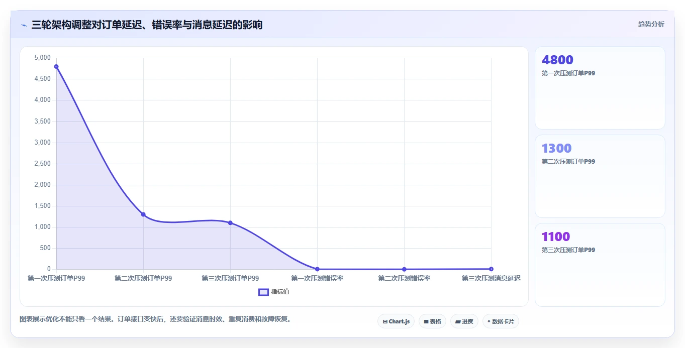Open the 1300 stat card
Screen dimensions: 685x348
pyautogui.click(x=600, y=176)
